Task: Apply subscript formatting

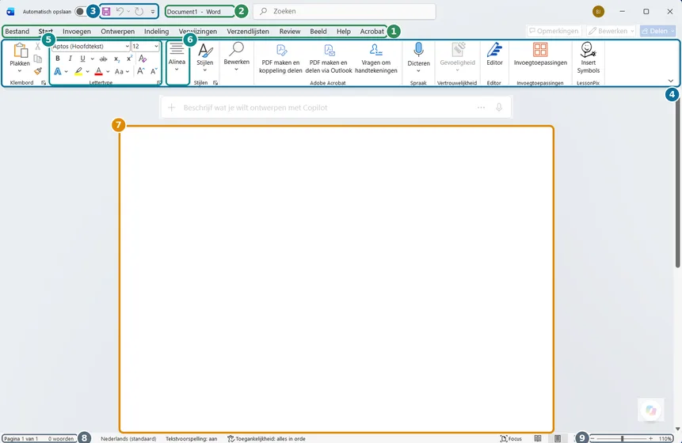Action: point(116,59)
